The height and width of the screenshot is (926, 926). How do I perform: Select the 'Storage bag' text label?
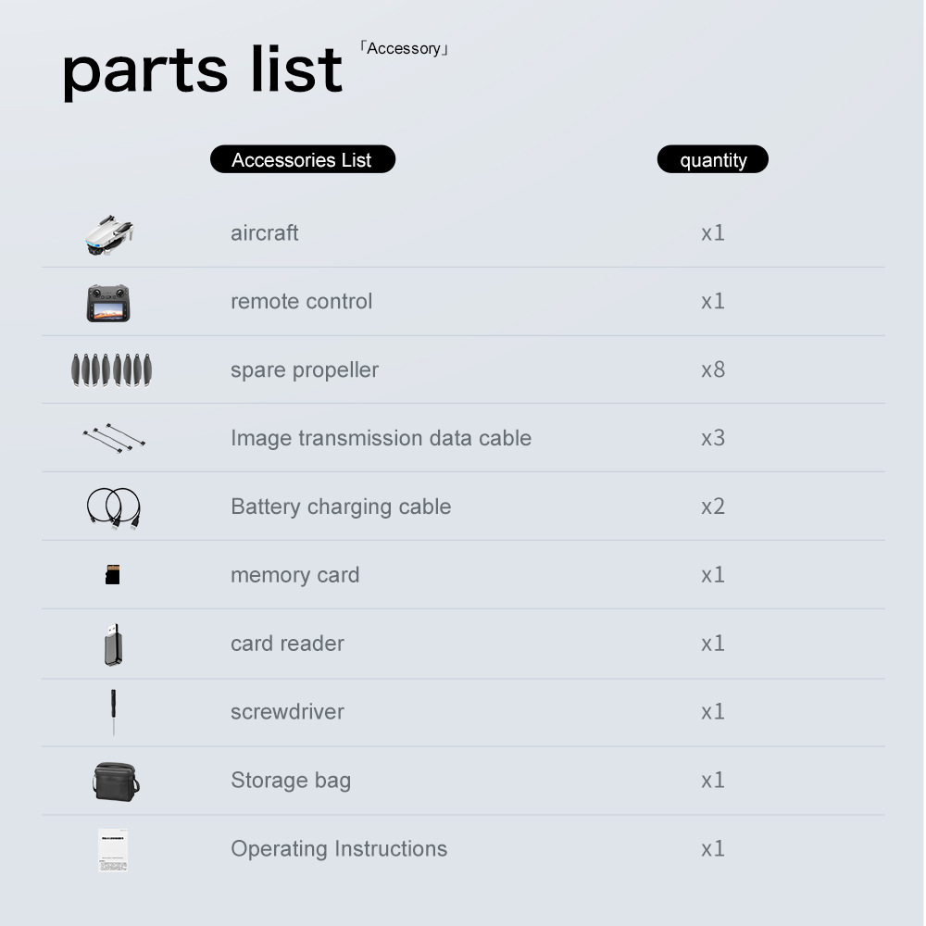tap(291, 780)
